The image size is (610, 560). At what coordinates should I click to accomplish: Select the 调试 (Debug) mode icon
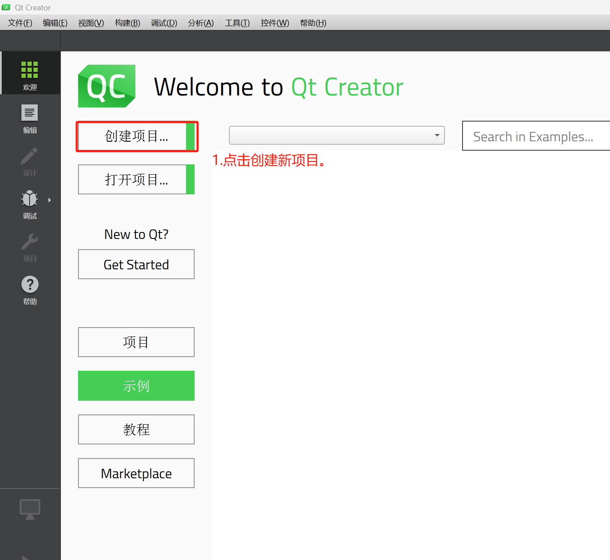click(29, 203)
